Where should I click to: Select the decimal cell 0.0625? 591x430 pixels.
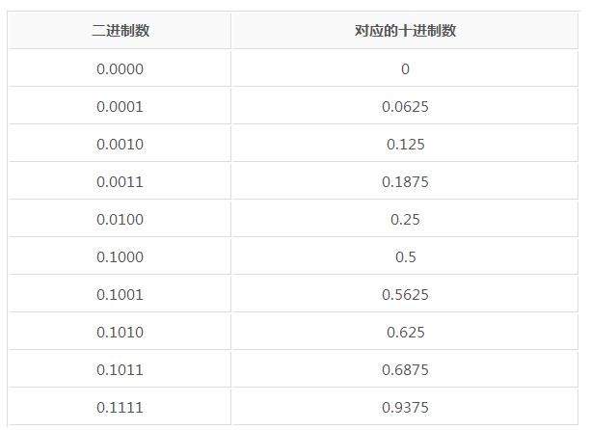405,106
